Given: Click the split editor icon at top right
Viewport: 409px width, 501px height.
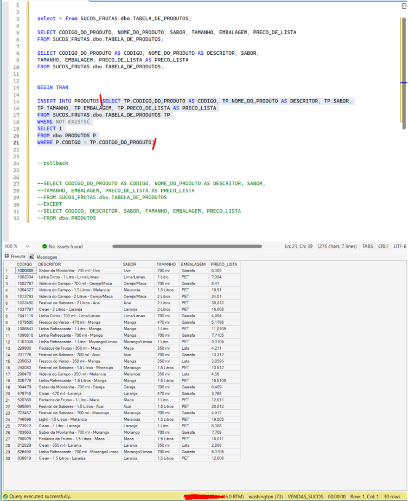Looking at the screenshot, I should 404,6.
